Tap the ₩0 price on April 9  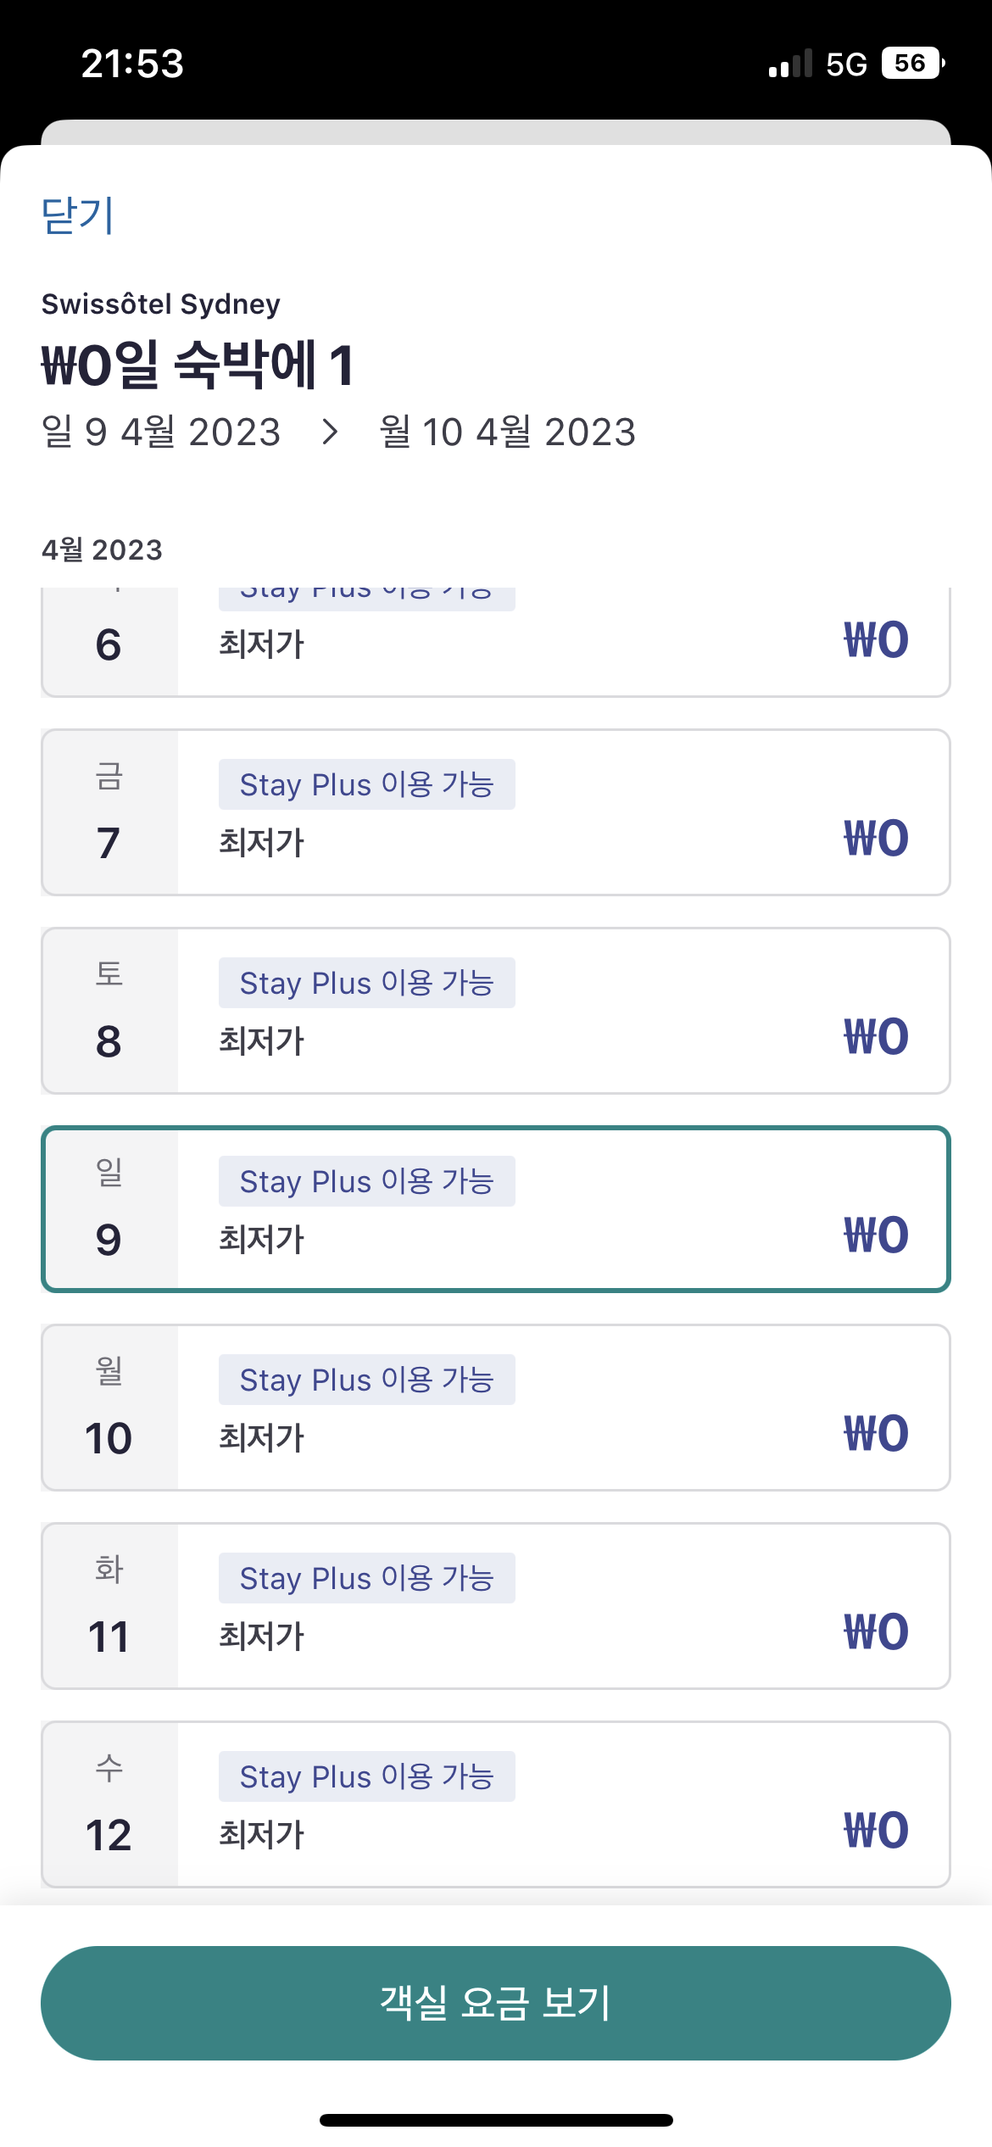(x=878, y=1235)
